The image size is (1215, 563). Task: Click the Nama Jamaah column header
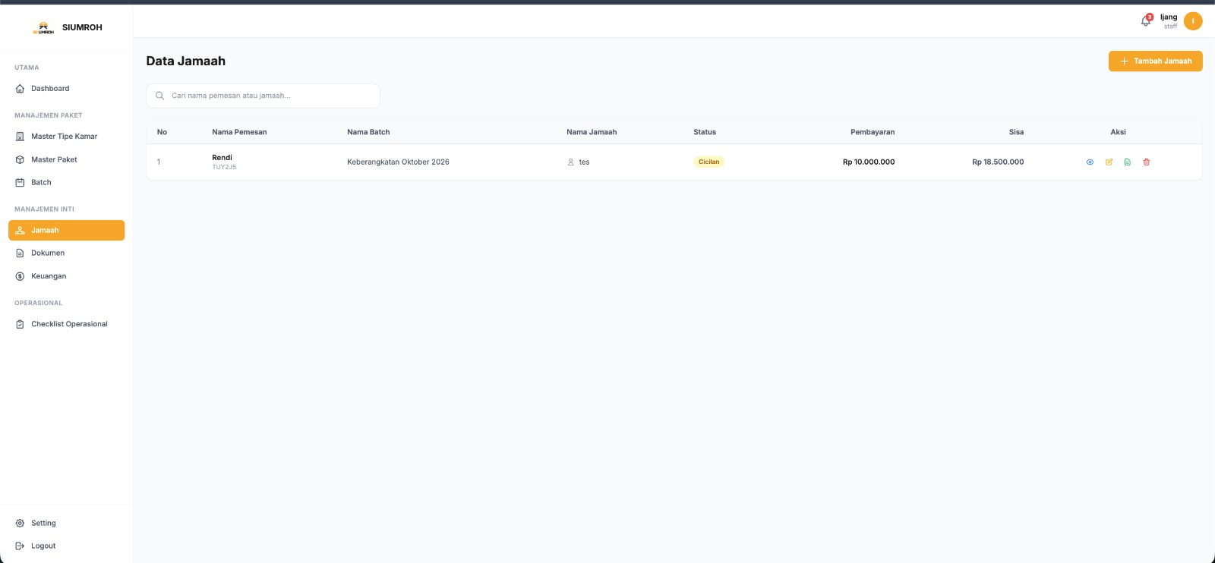coord(592,132)
